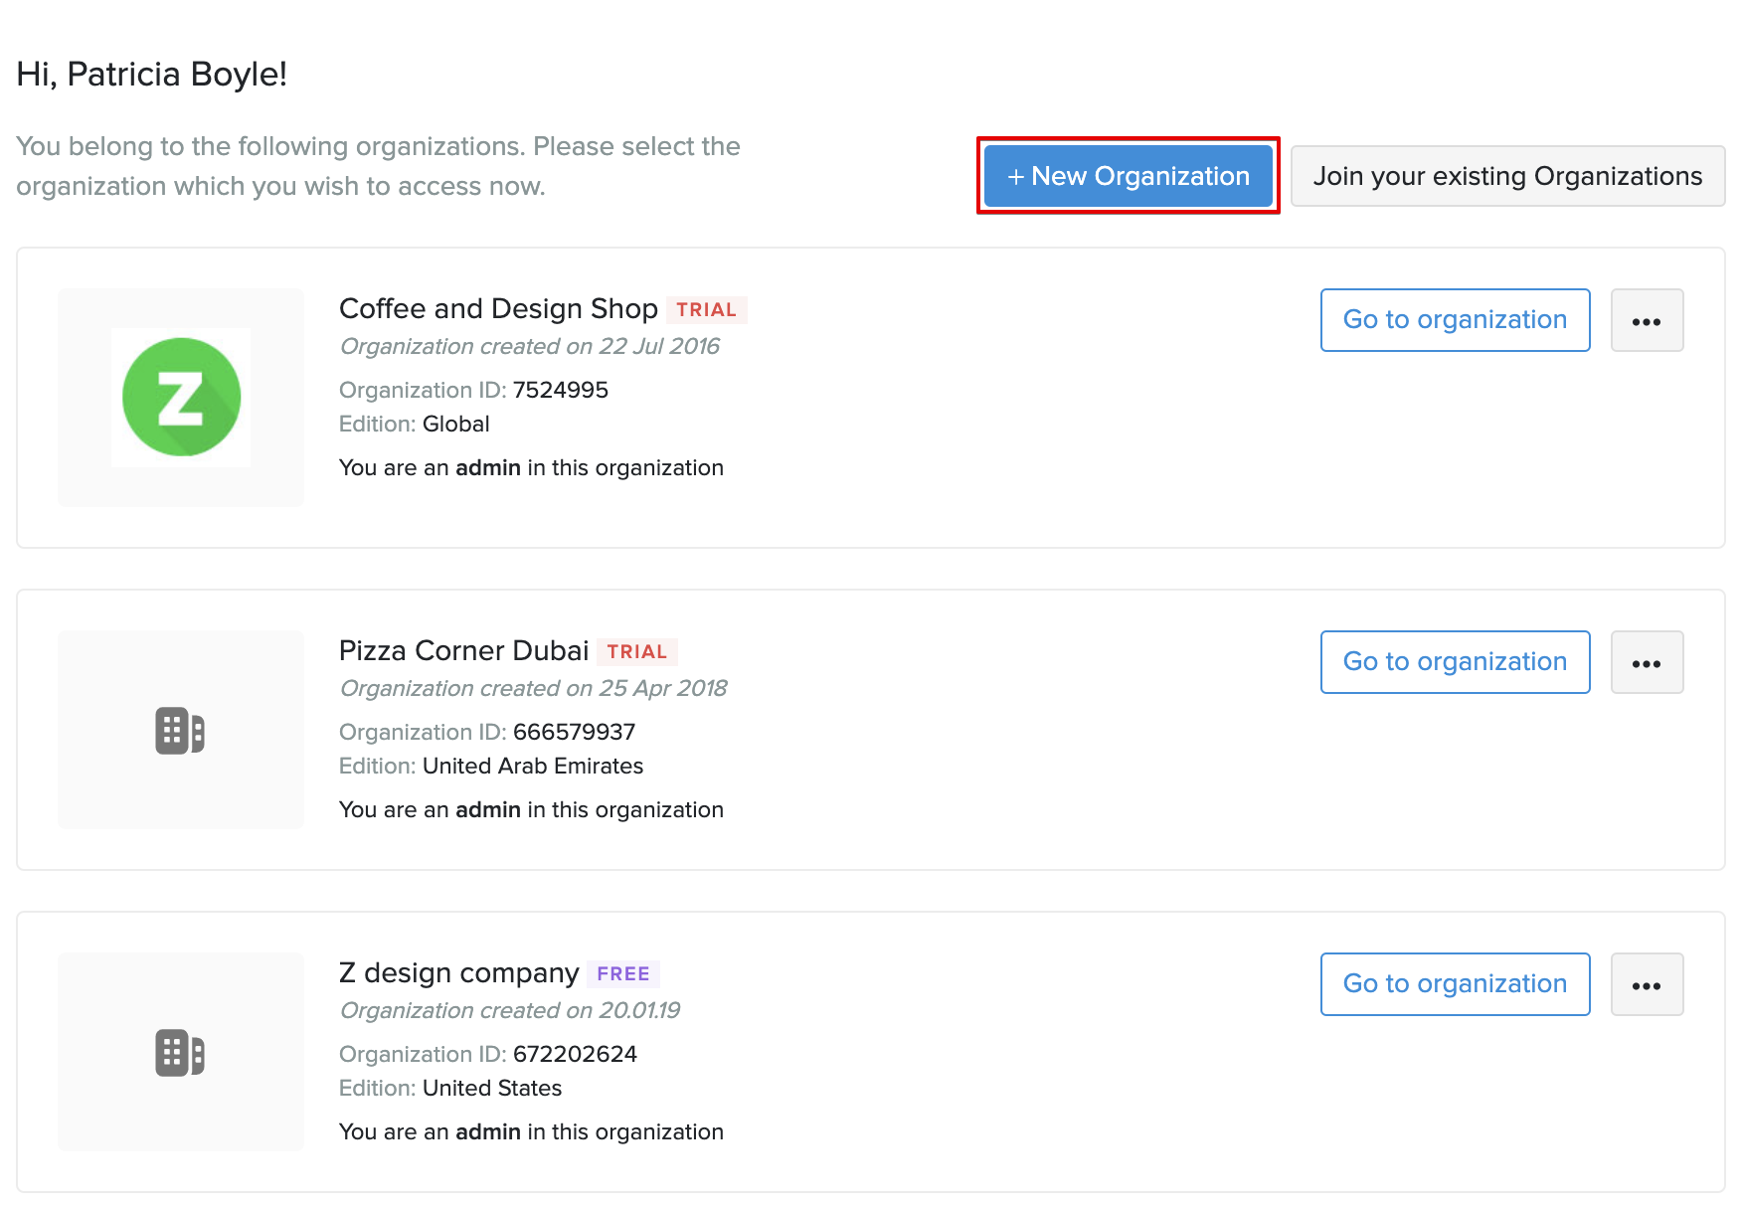Go to Coffee and Design Shop organization
1742x1207 pixels.
1454,320
